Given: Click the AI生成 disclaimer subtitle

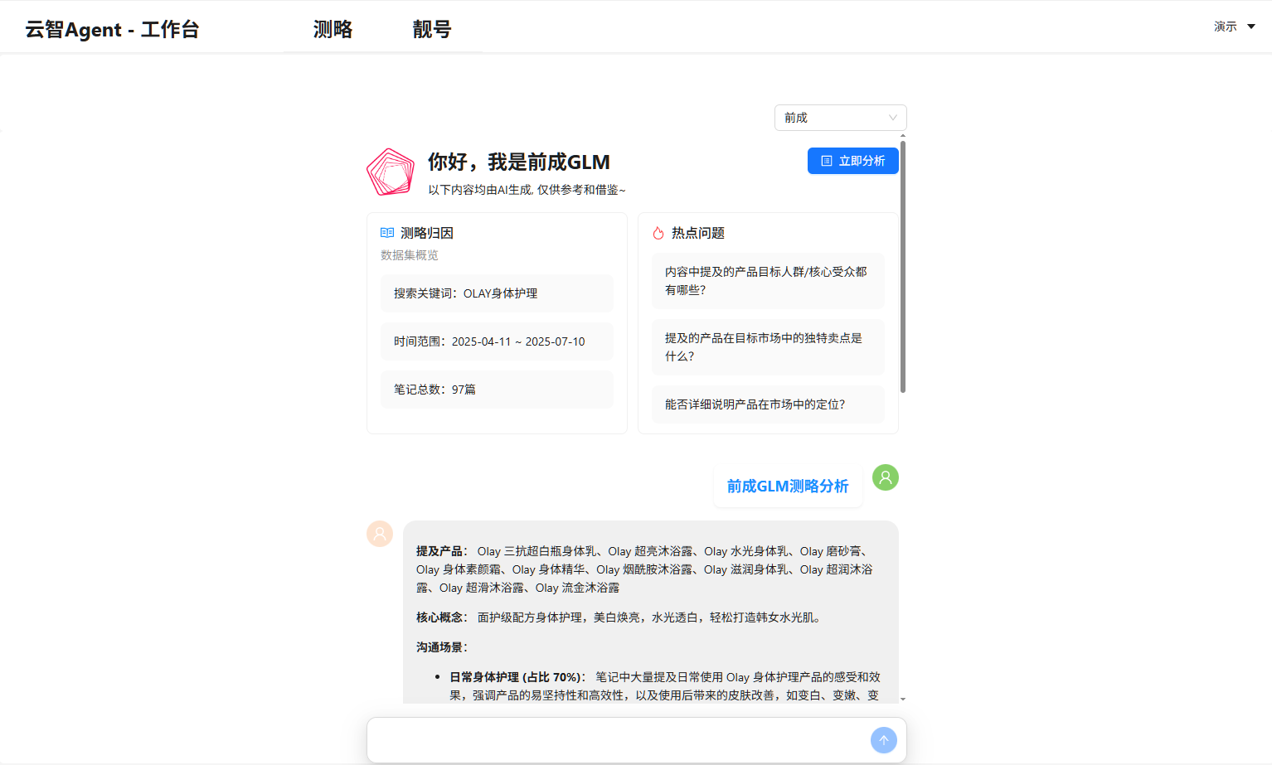Looking at the screenshot, I should click(x=527, y=190).
